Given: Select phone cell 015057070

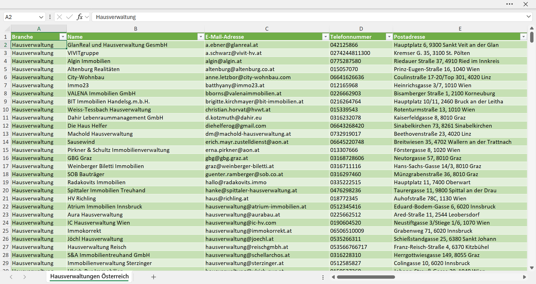Looking at the screenshot, I should 361,69.
